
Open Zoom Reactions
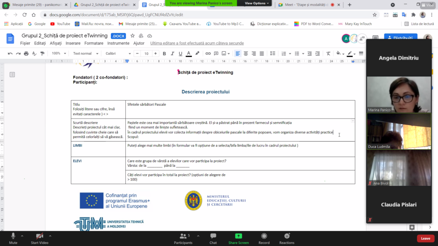287,238
